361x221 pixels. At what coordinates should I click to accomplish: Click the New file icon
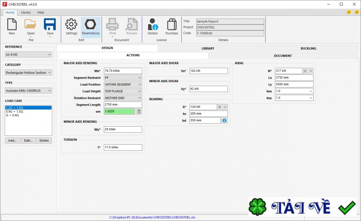(x=12, y=24)
